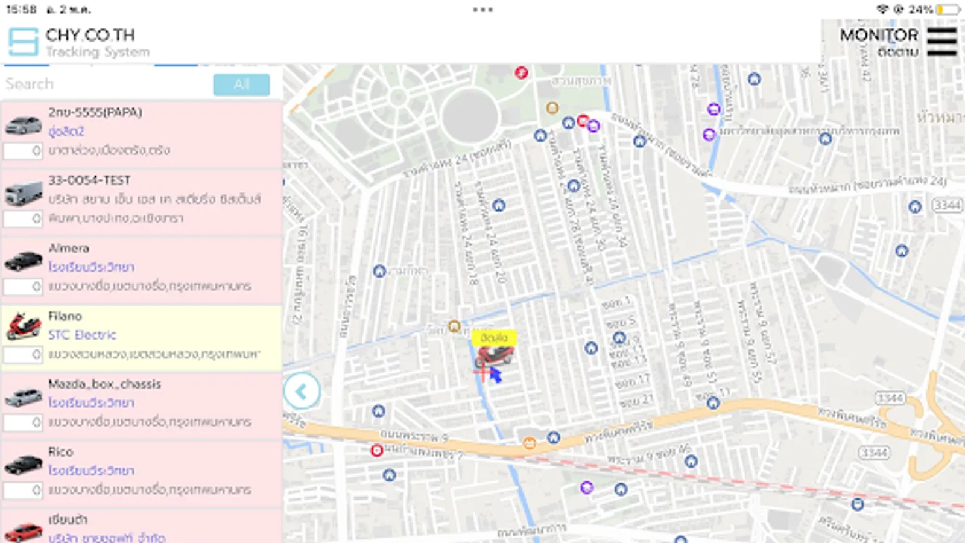The image size is (965, 543).
Task: Select the black car icon in Rico row
Action: 24,465
